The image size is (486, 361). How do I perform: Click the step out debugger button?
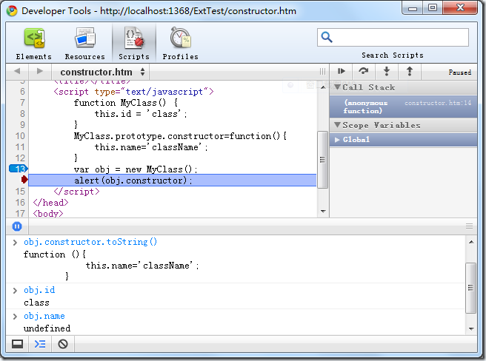[x=409, y=72]
